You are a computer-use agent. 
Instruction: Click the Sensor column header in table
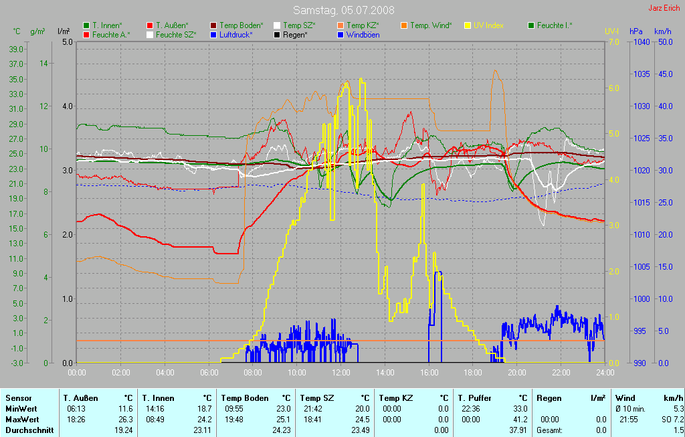(x=18, y=398)
